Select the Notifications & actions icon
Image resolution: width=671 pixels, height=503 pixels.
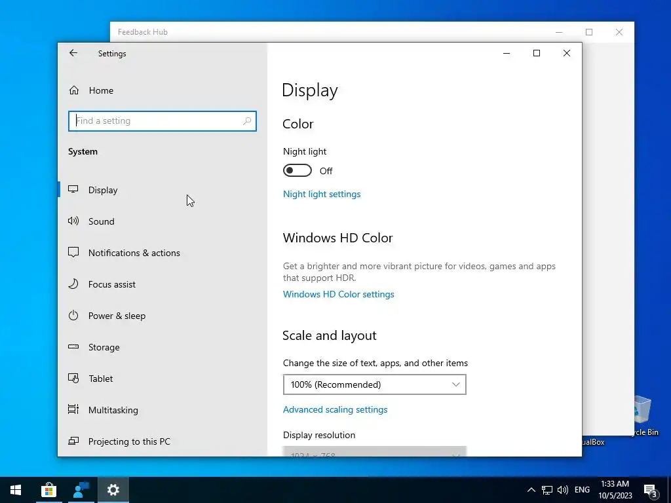[73, 252]
